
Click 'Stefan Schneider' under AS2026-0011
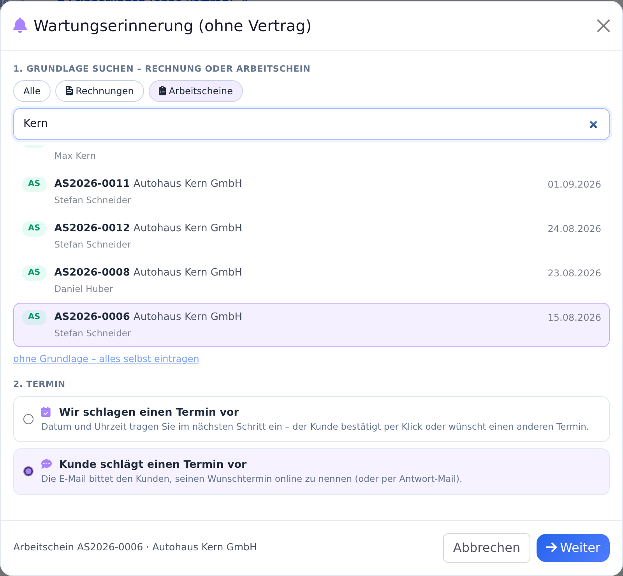[93, 200]
